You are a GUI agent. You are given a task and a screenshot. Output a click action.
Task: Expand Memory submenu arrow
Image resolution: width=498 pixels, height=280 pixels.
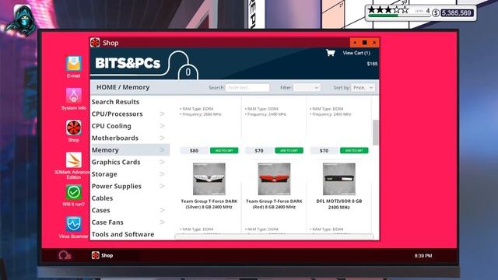162,150
